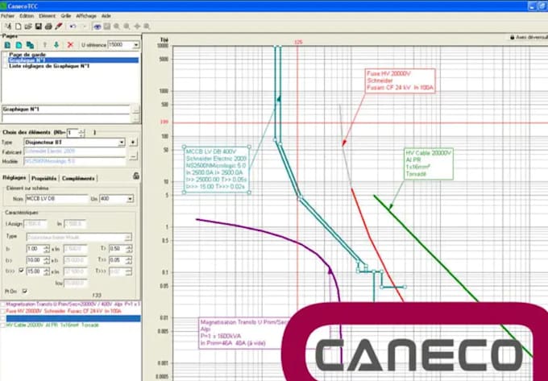Click the I>> 10.00 spinner arrows

pyautogui.click(x=47, y=260)
